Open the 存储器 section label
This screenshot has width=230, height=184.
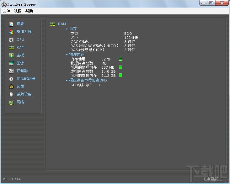click(x=22, y=71)
